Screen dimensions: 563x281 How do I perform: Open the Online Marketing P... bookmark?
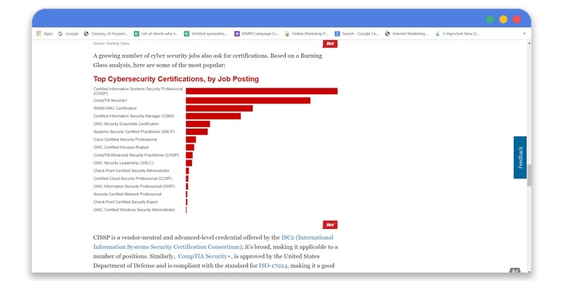[x=307, y=34]
